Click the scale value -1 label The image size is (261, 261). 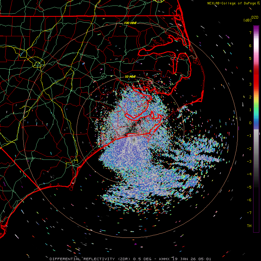click(249, 136)
